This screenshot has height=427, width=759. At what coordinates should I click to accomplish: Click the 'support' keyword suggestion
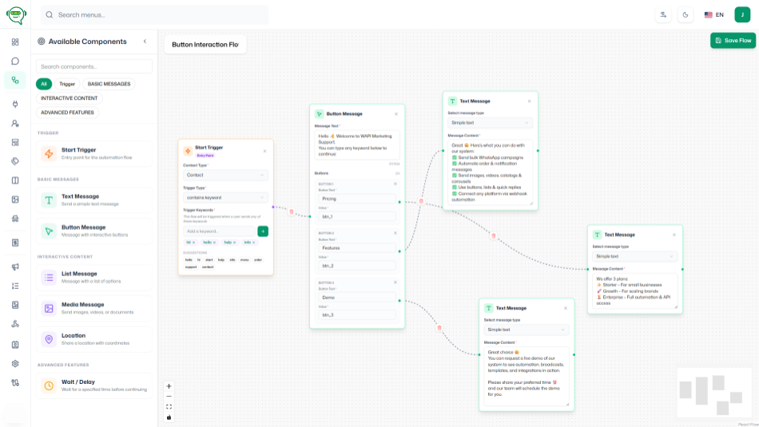point(191,267)
